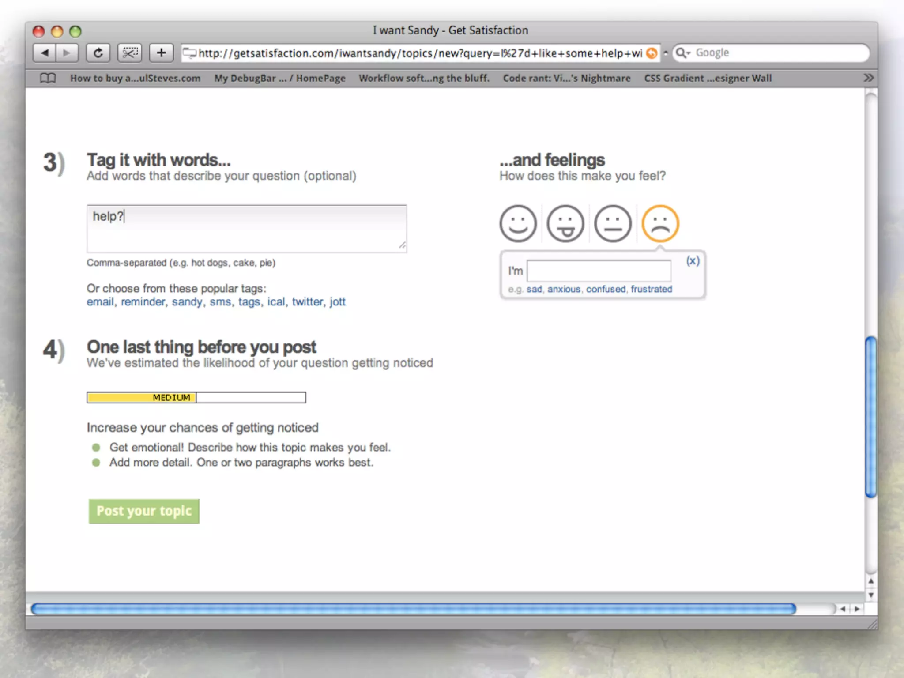
Task: Click the page reload button
Action: (98, 53)
